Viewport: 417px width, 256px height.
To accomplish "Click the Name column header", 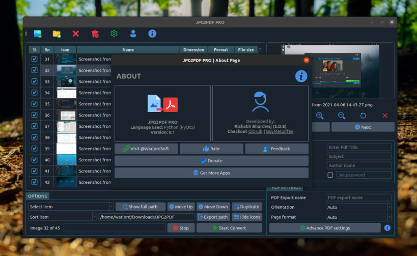I will [x=128, y=50].
